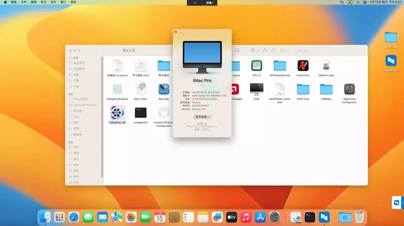Select the IORegistryExplorer app icon

click(x=117, y=89)
